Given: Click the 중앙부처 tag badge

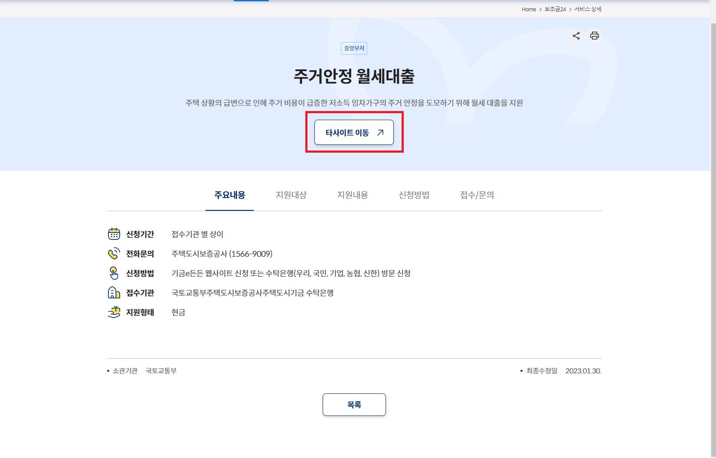Looking at the screenshot, I should (x=354, y=48).
